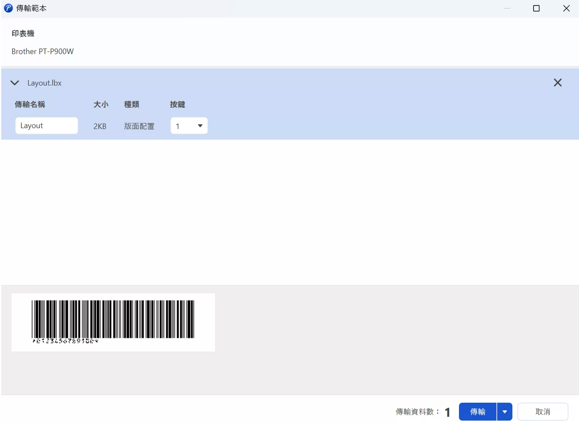The image size is (579, 424).
Task: Click the 2KB size value
Action: (100, 126)
